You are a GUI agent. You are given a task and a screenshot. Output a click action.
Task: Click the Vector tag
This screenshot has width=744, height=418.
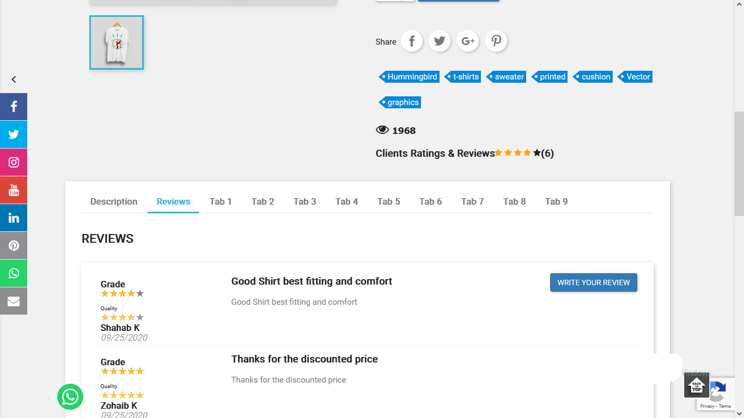coord(635,77)
